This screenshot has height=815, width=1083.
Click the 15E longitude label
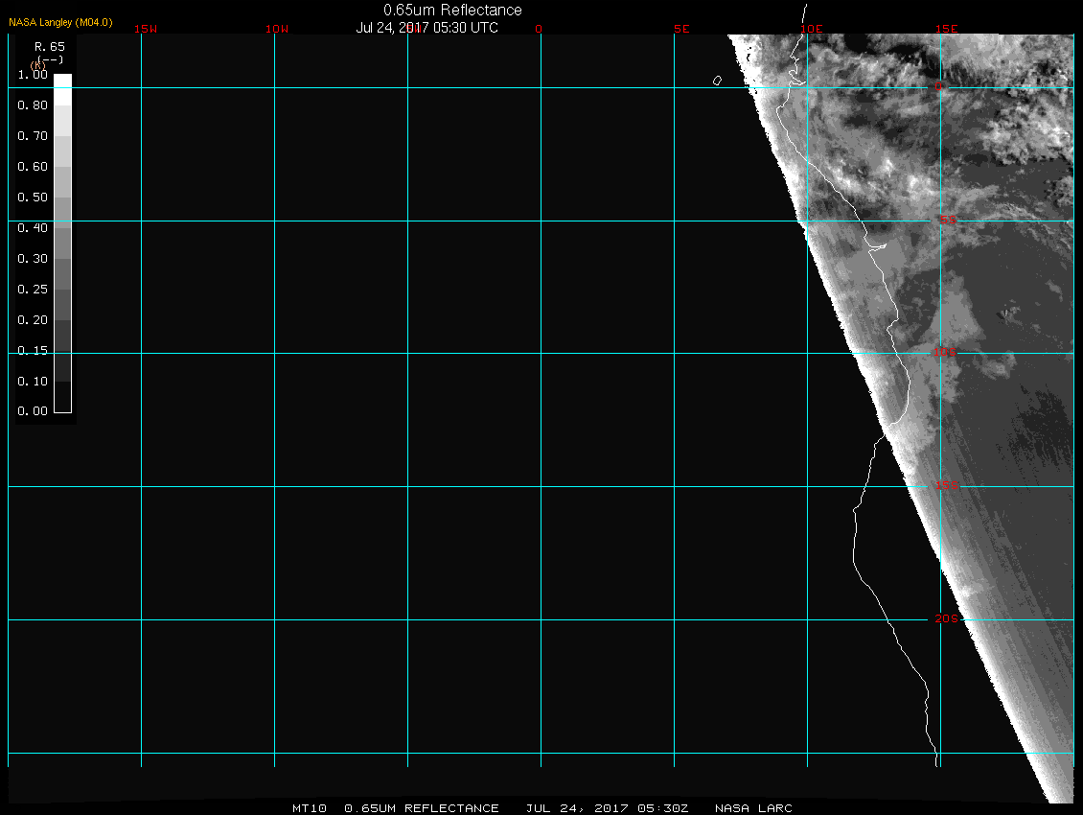[x=947, y=29]
